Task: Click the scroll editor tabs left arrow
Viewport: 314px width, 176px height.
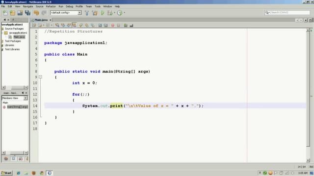Action: (297, 20)
